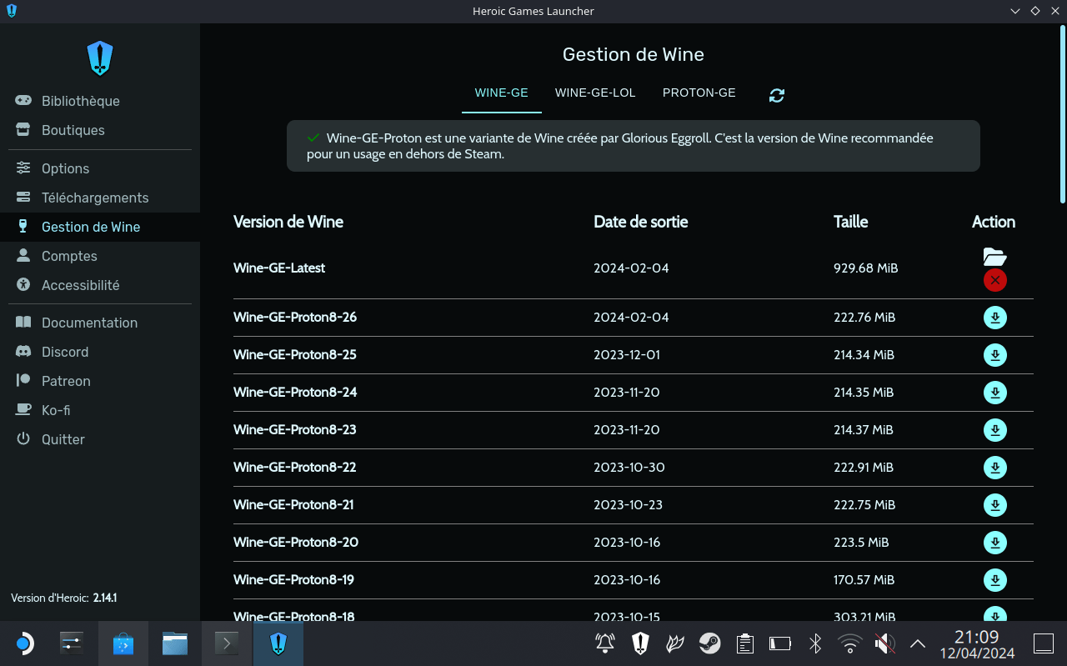Open Steam tray icon
Viewport: 1067px width, 666px height.
pos(710,643)
